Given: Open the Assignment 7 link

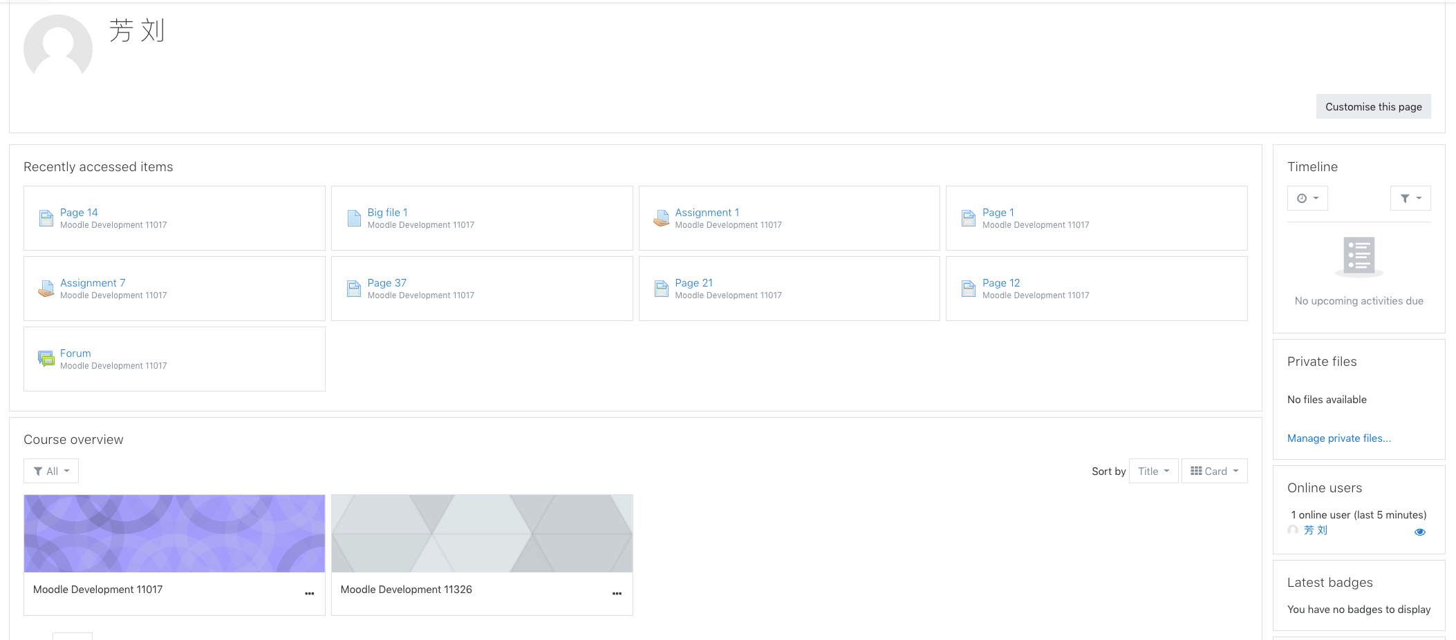Looking at the screenshot, I should click(93, 283).
